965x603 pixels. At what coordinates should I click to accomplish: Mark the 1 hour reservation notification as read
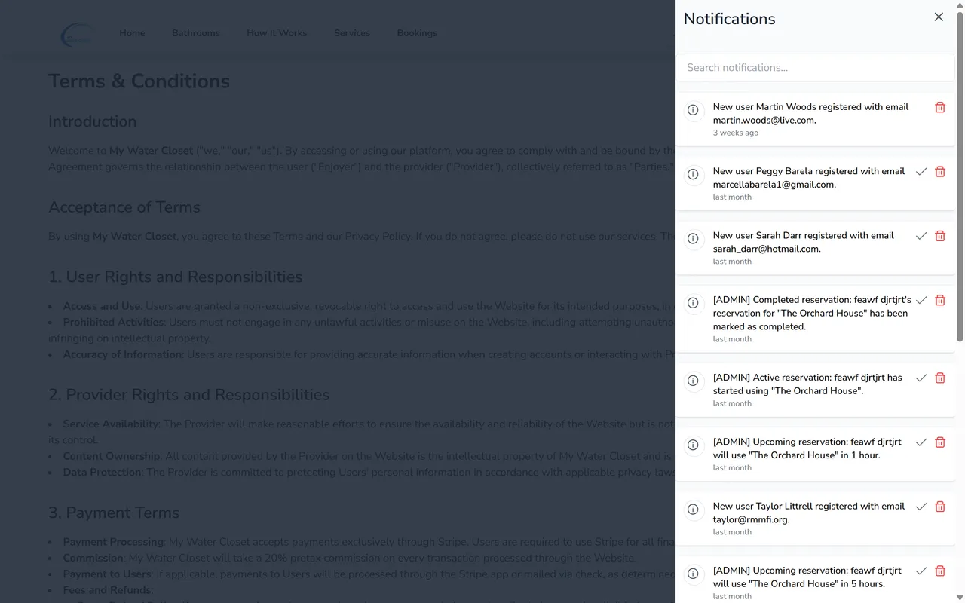921,442
